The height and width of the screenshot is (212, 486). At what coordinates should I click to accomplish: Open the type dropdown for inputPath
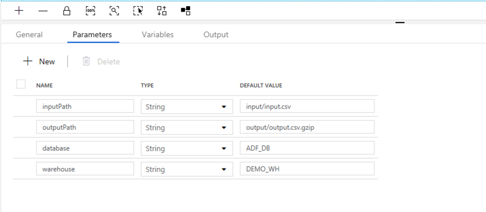[x=187, y=107]
